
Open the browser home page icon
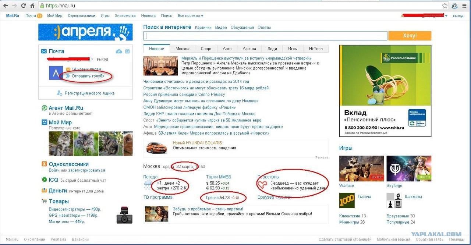[x=33, y=6]
